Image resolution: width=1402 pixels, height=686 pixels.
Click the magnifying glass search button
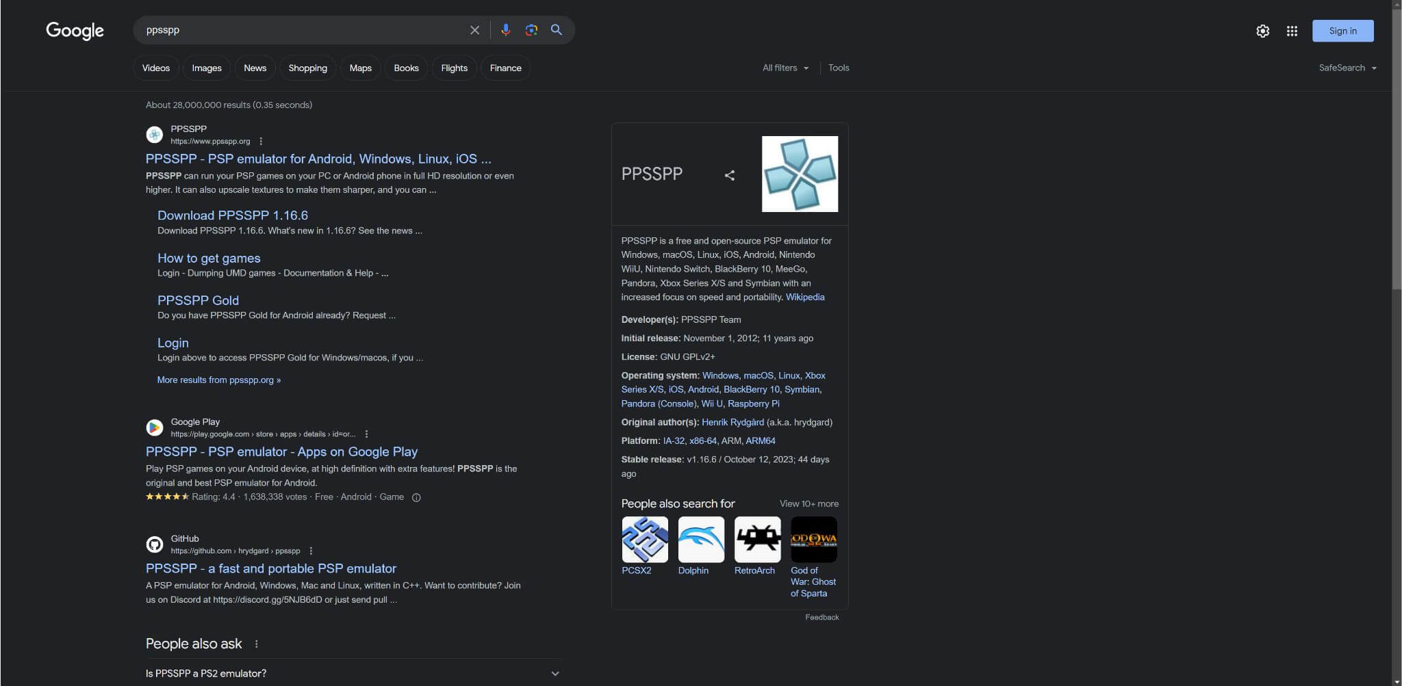point(557,30)
